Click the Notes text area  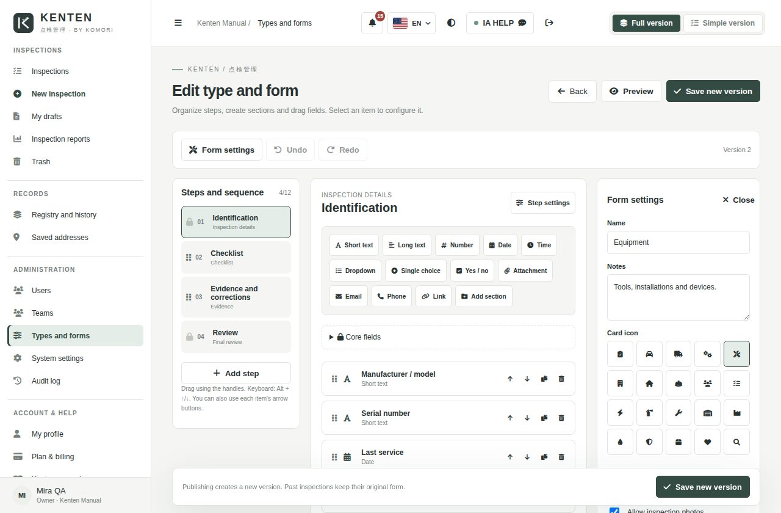(678, 297)
